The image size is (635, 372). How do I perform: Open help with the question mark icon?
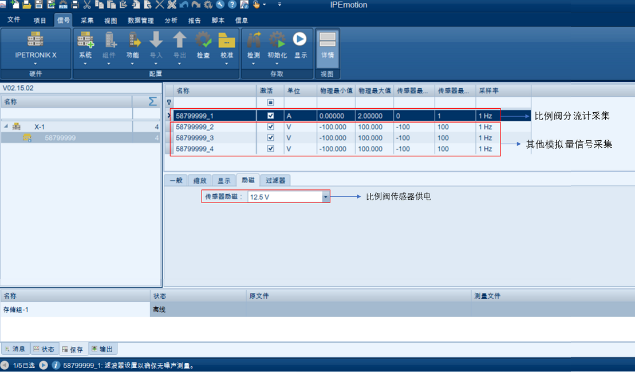coord(232,5)
